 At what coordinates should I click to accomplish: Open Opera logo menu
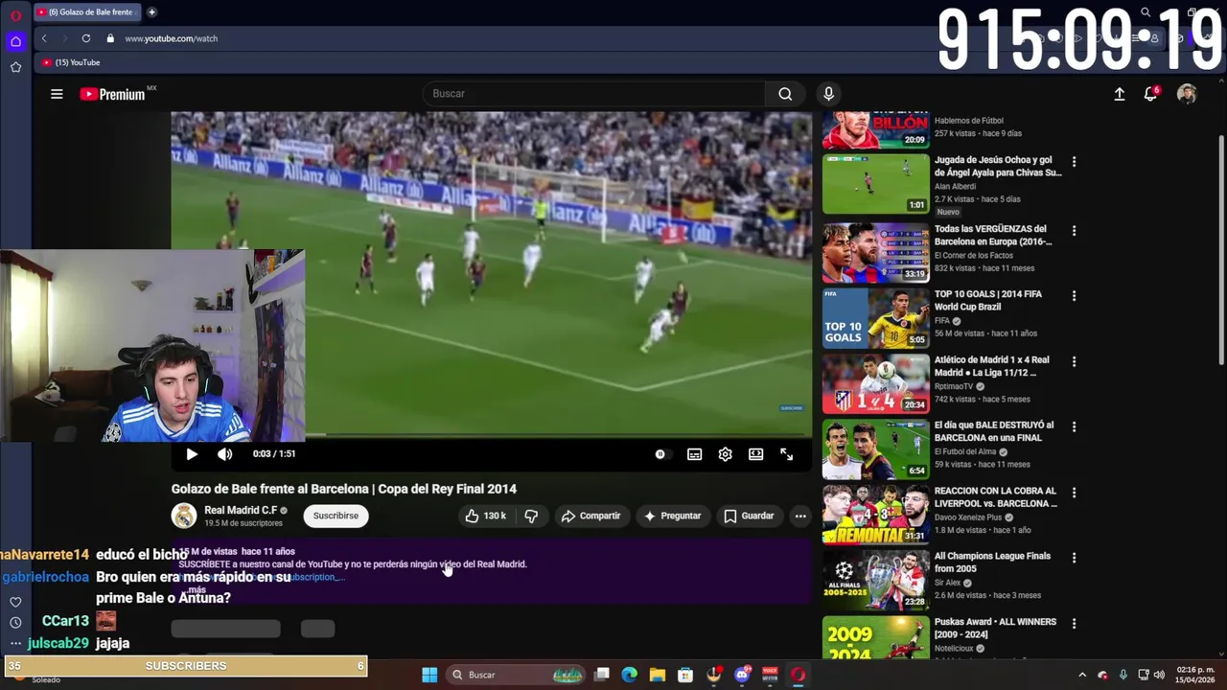tap(15, 15)
